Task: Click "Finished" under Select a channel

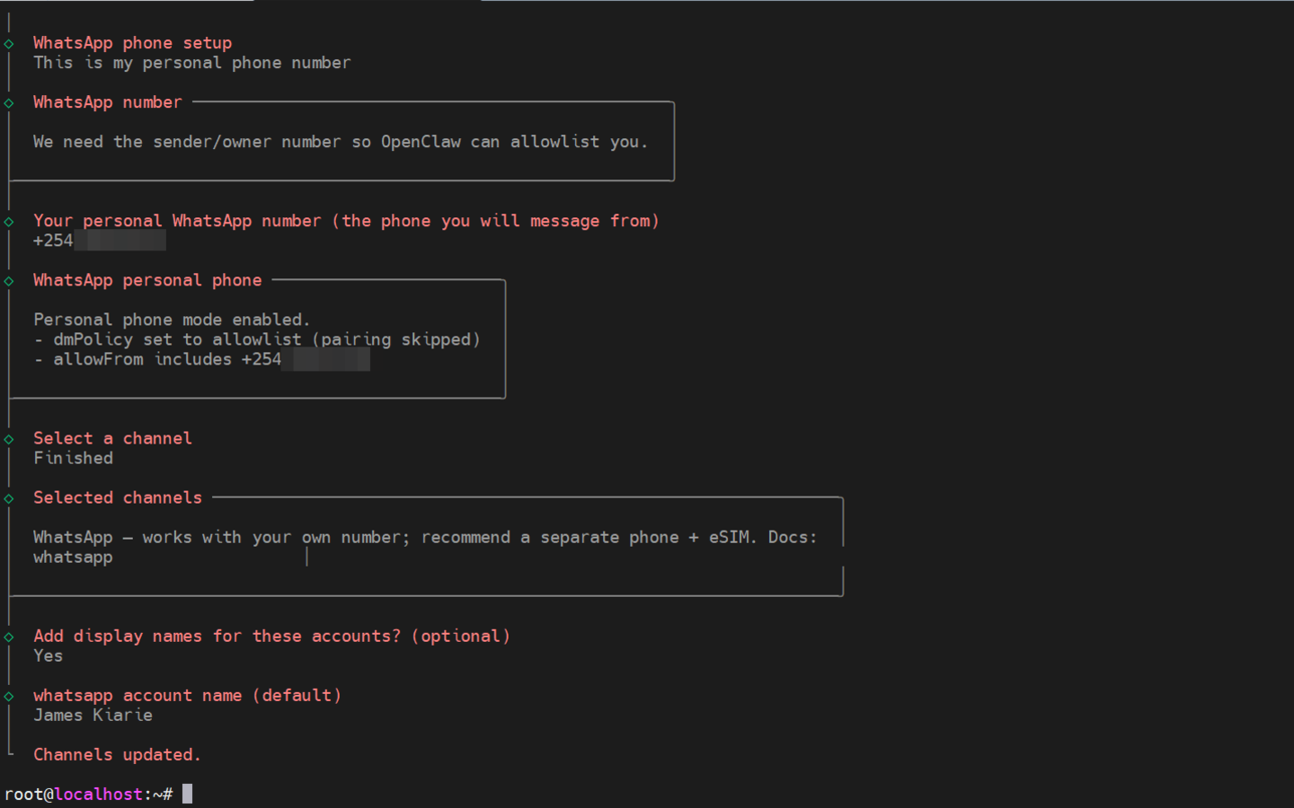Action: click(x=73, y=458)
